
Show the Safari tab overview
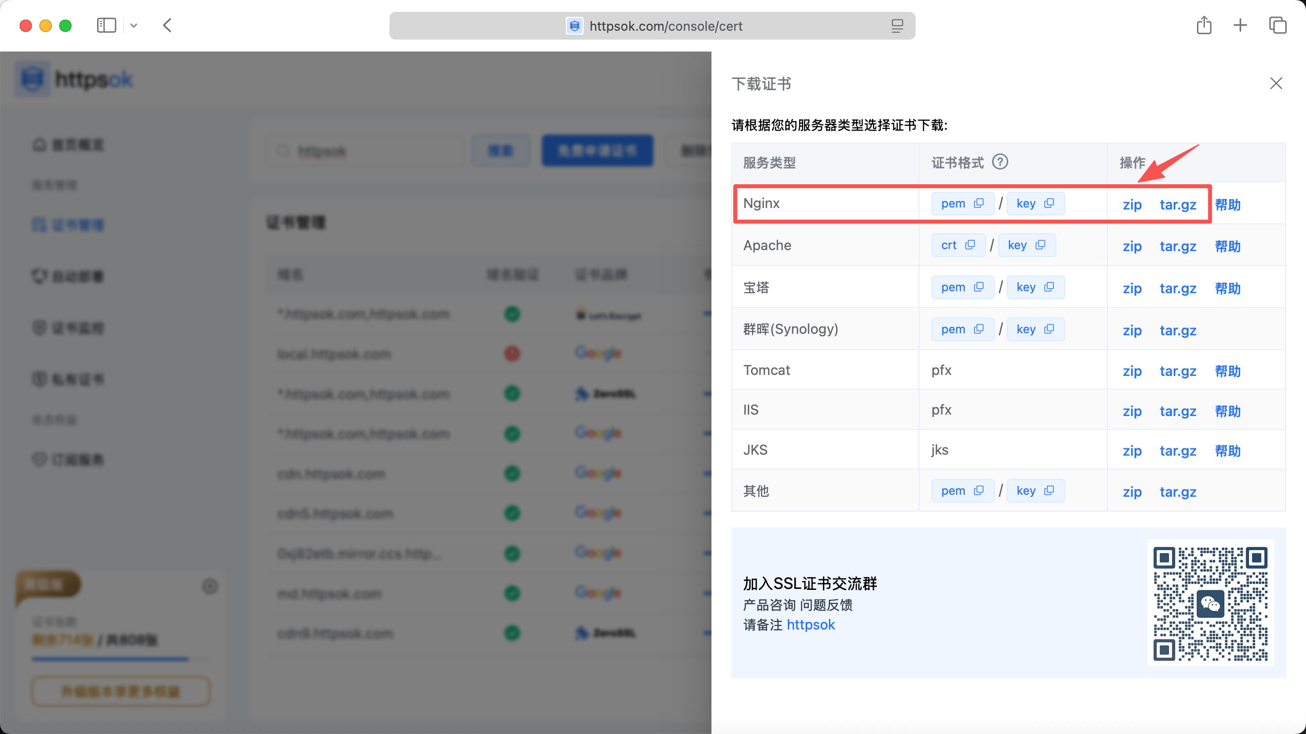coord(1278,25)
